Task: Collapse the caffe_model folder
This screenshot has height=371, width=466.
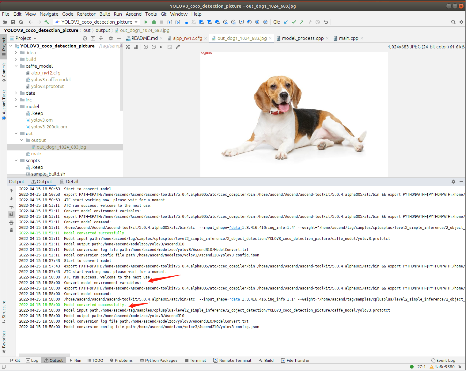Action: (16, 66)
